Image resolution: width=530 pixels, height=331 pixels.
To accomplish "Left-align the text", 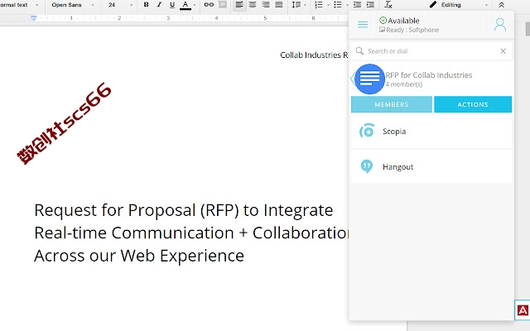I will pos(239,5).
